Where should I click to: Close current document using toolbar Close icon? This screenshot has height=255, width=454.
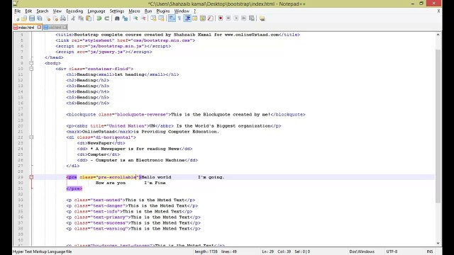pos(48,18)
